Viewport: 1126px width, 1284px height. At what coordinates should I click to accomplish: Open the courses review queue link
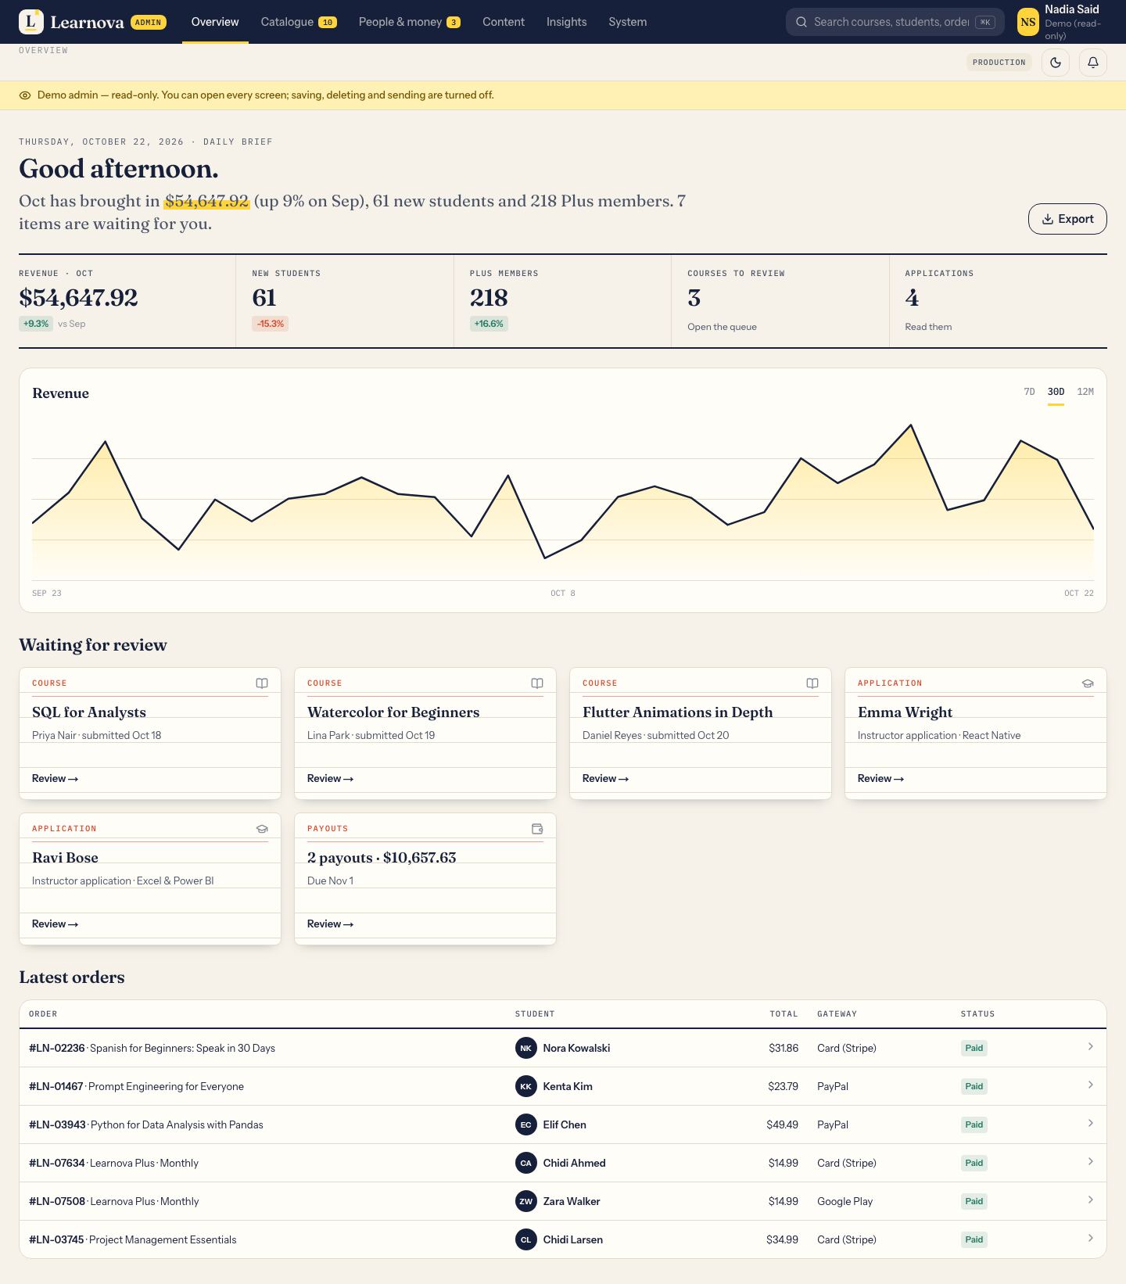coord(722,327)
